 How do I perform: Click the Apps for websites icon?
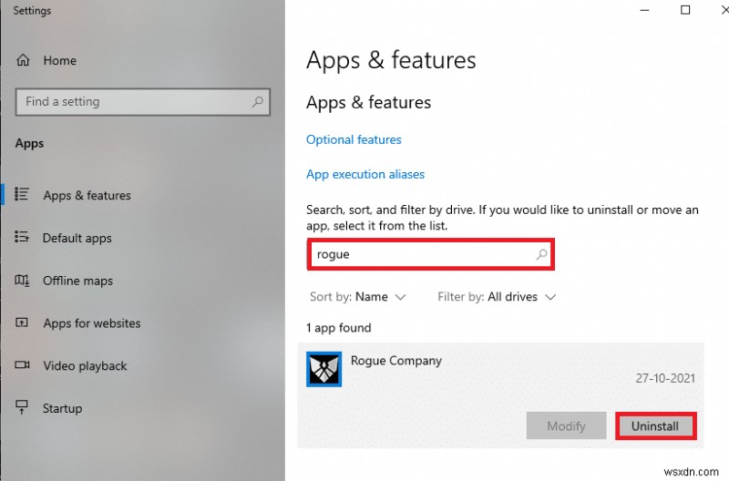[23, 323]
